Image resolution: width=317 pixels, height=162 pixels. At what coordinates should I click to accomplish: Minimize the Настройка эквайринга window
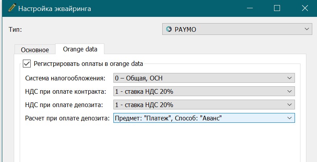point(250,8)
